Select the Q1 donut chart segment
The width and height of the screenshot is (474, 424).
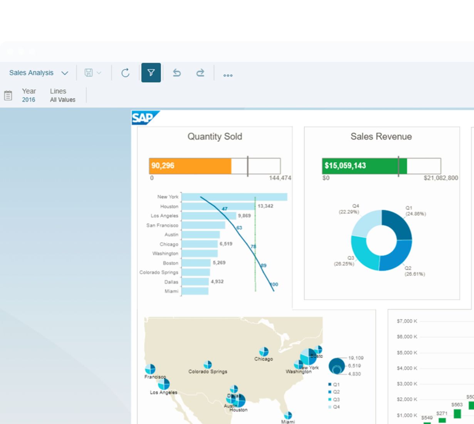coord(397,225)
